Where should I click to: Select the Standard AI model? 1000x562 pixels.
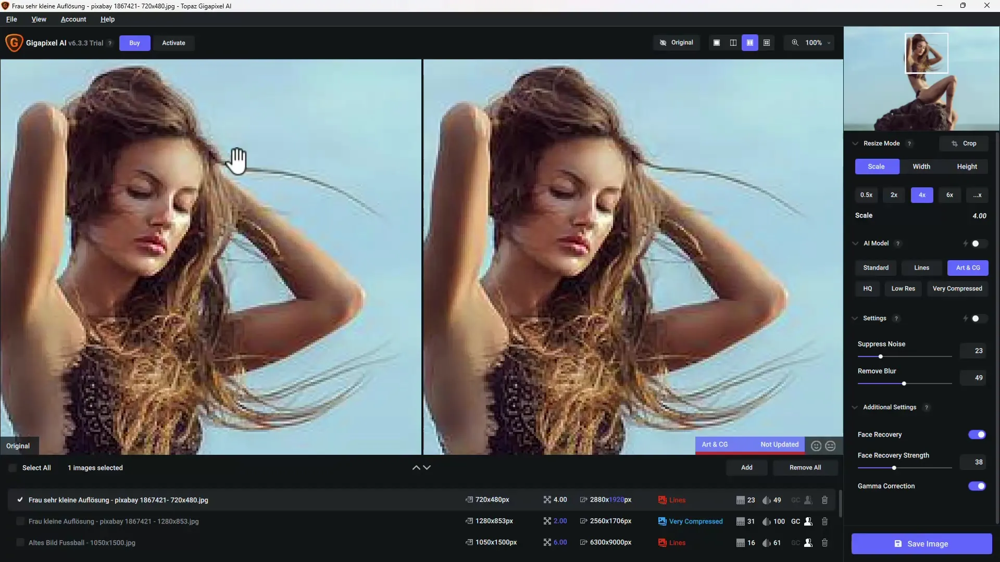pos(876,267)
